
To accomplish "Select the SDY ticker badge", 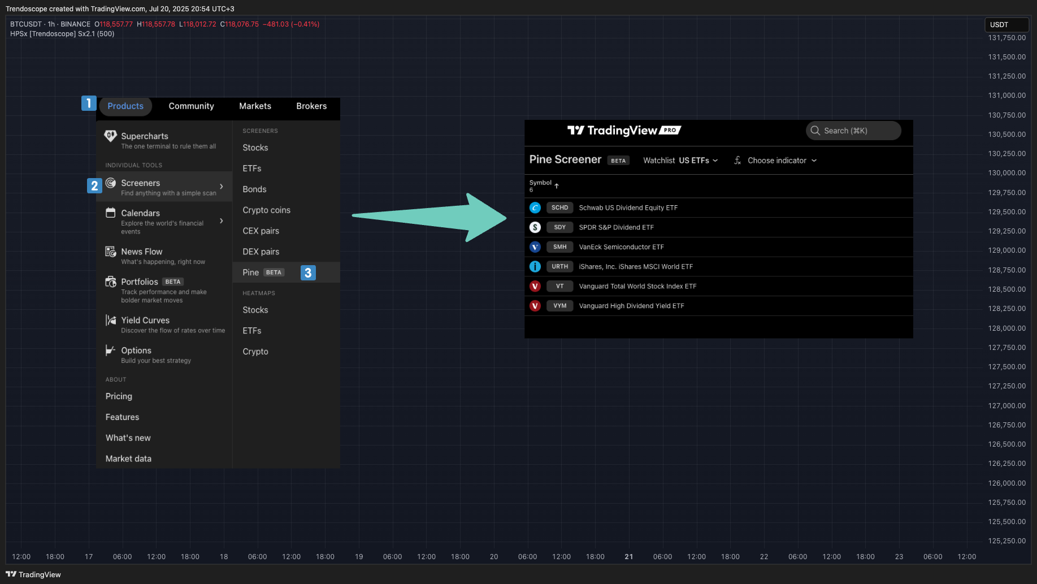I will tap(560, 227).
